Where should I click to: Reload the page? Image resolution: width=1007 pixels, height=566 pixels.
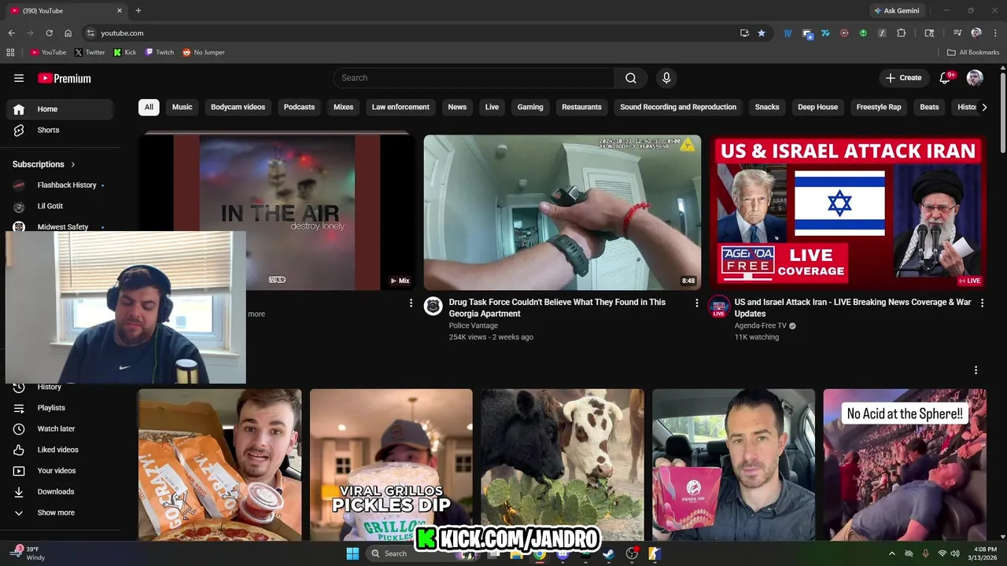[x=49, y=33]
